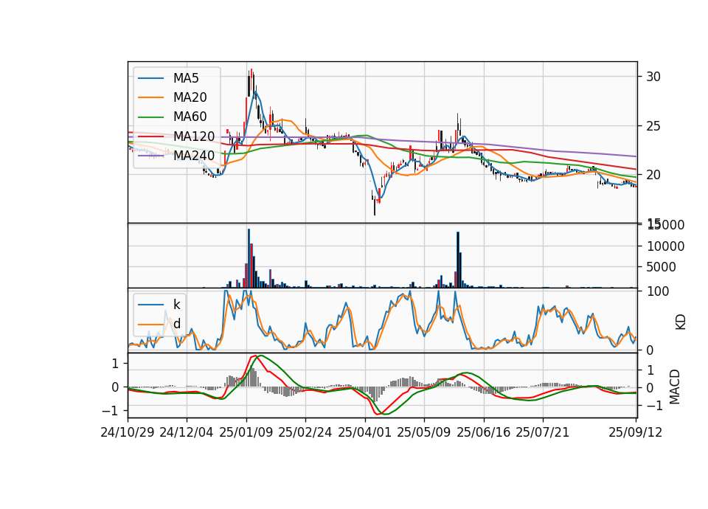Click the price axis value 20
Screen dimensions: 708x509
coord(653,175)
